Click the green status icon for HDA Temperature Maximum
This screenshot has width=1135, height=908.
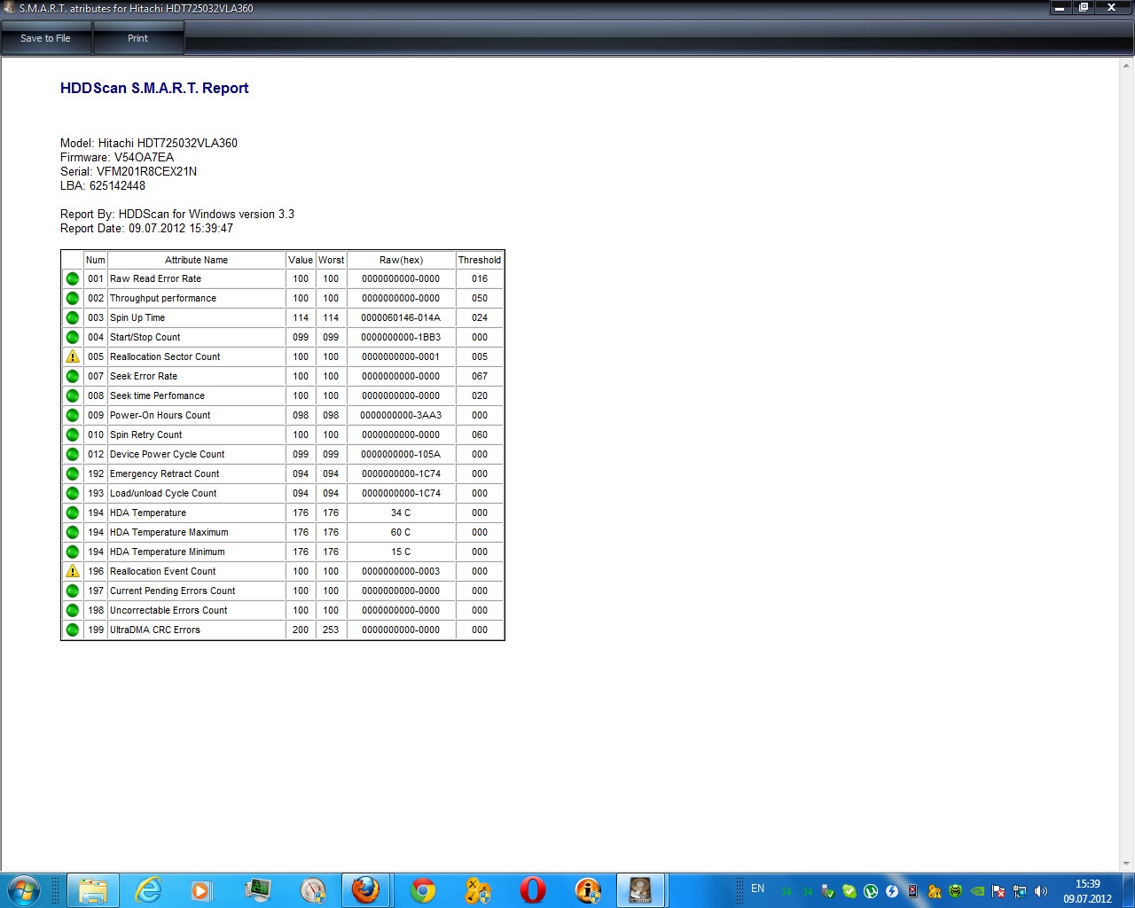click(73, 532)
